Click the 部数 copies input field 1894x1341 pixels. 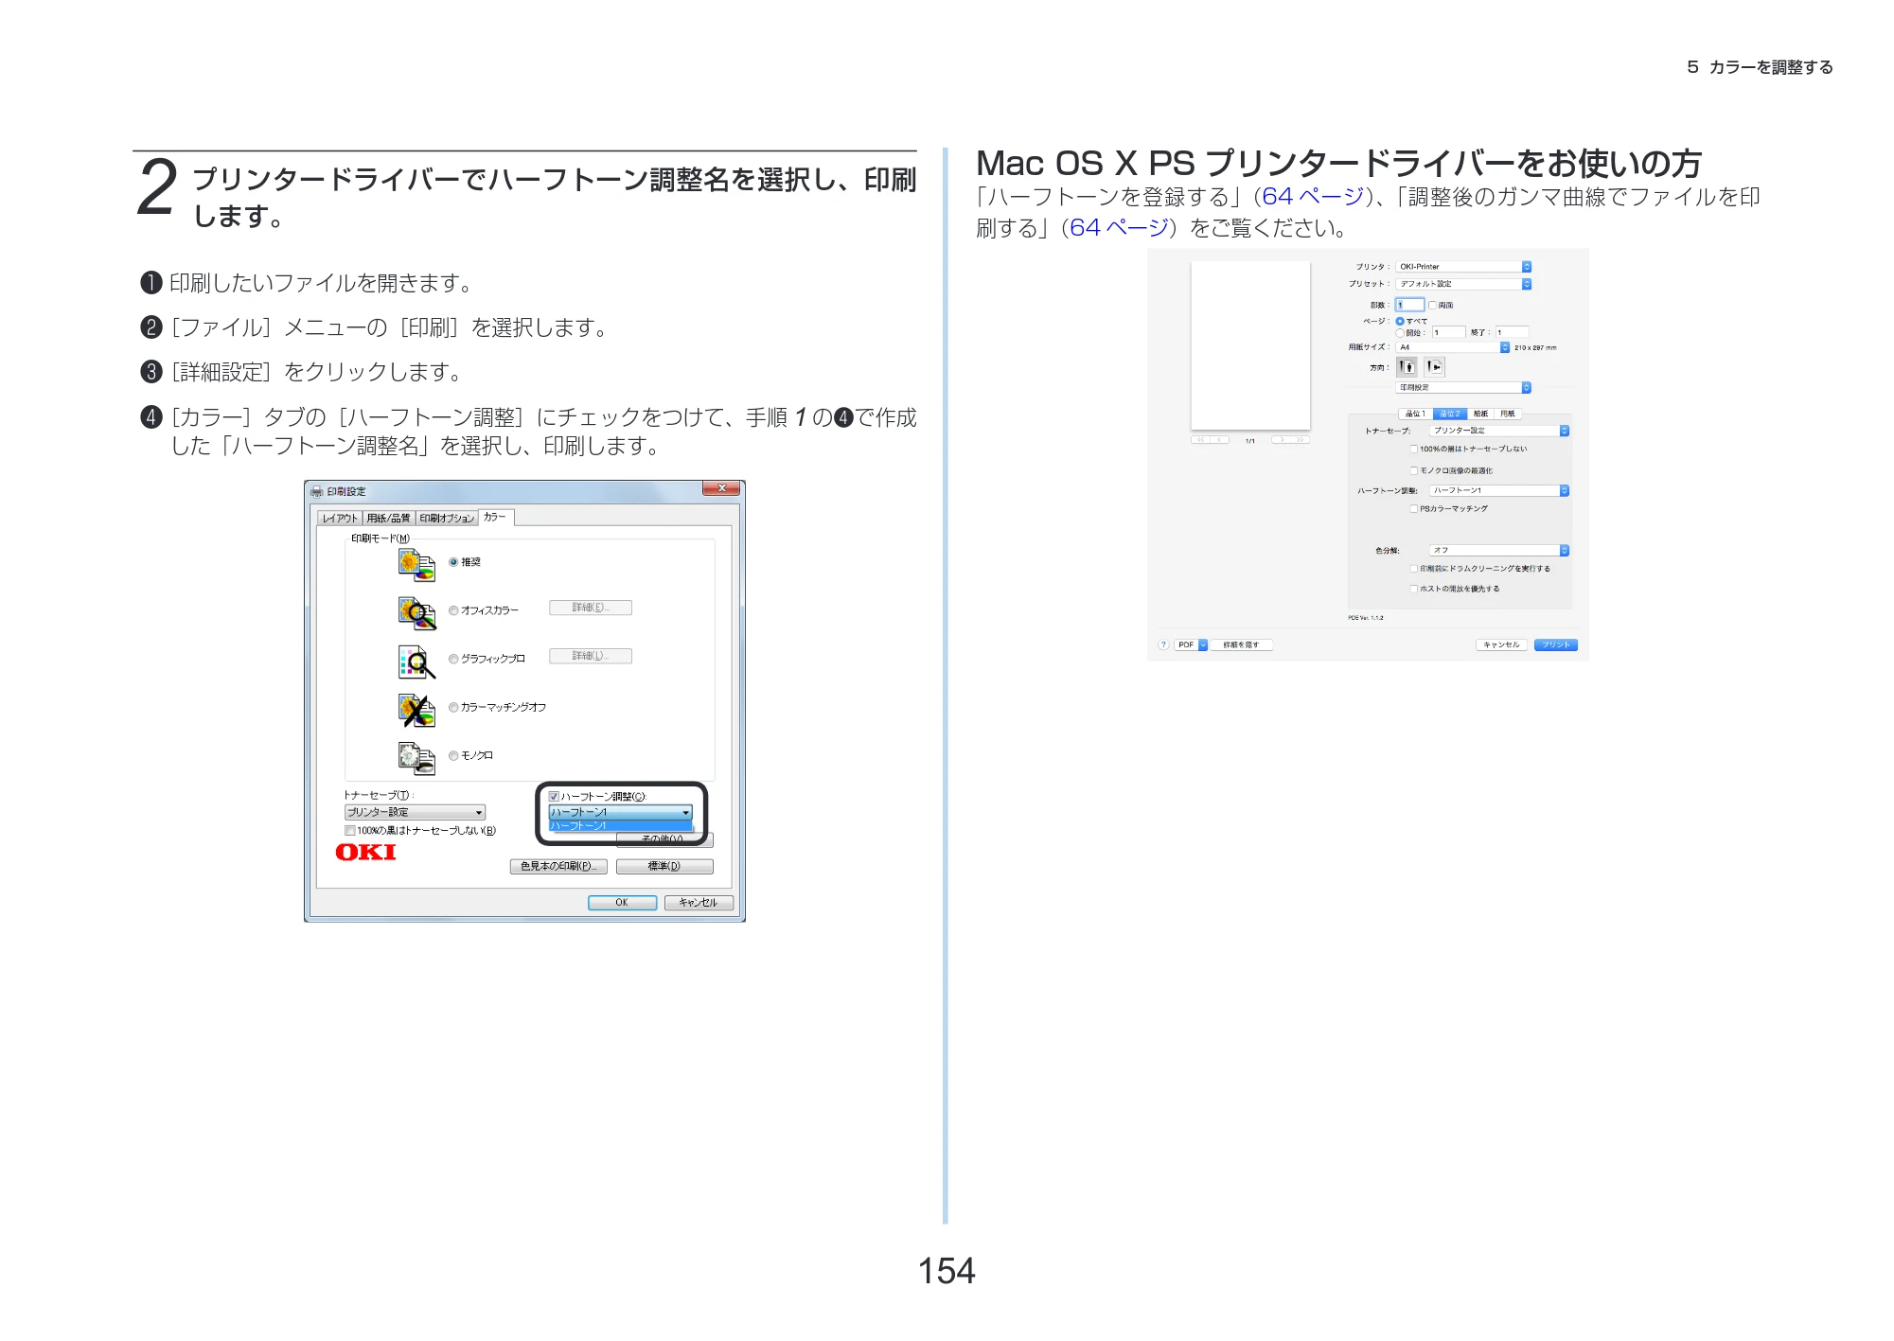[1410, 305]
